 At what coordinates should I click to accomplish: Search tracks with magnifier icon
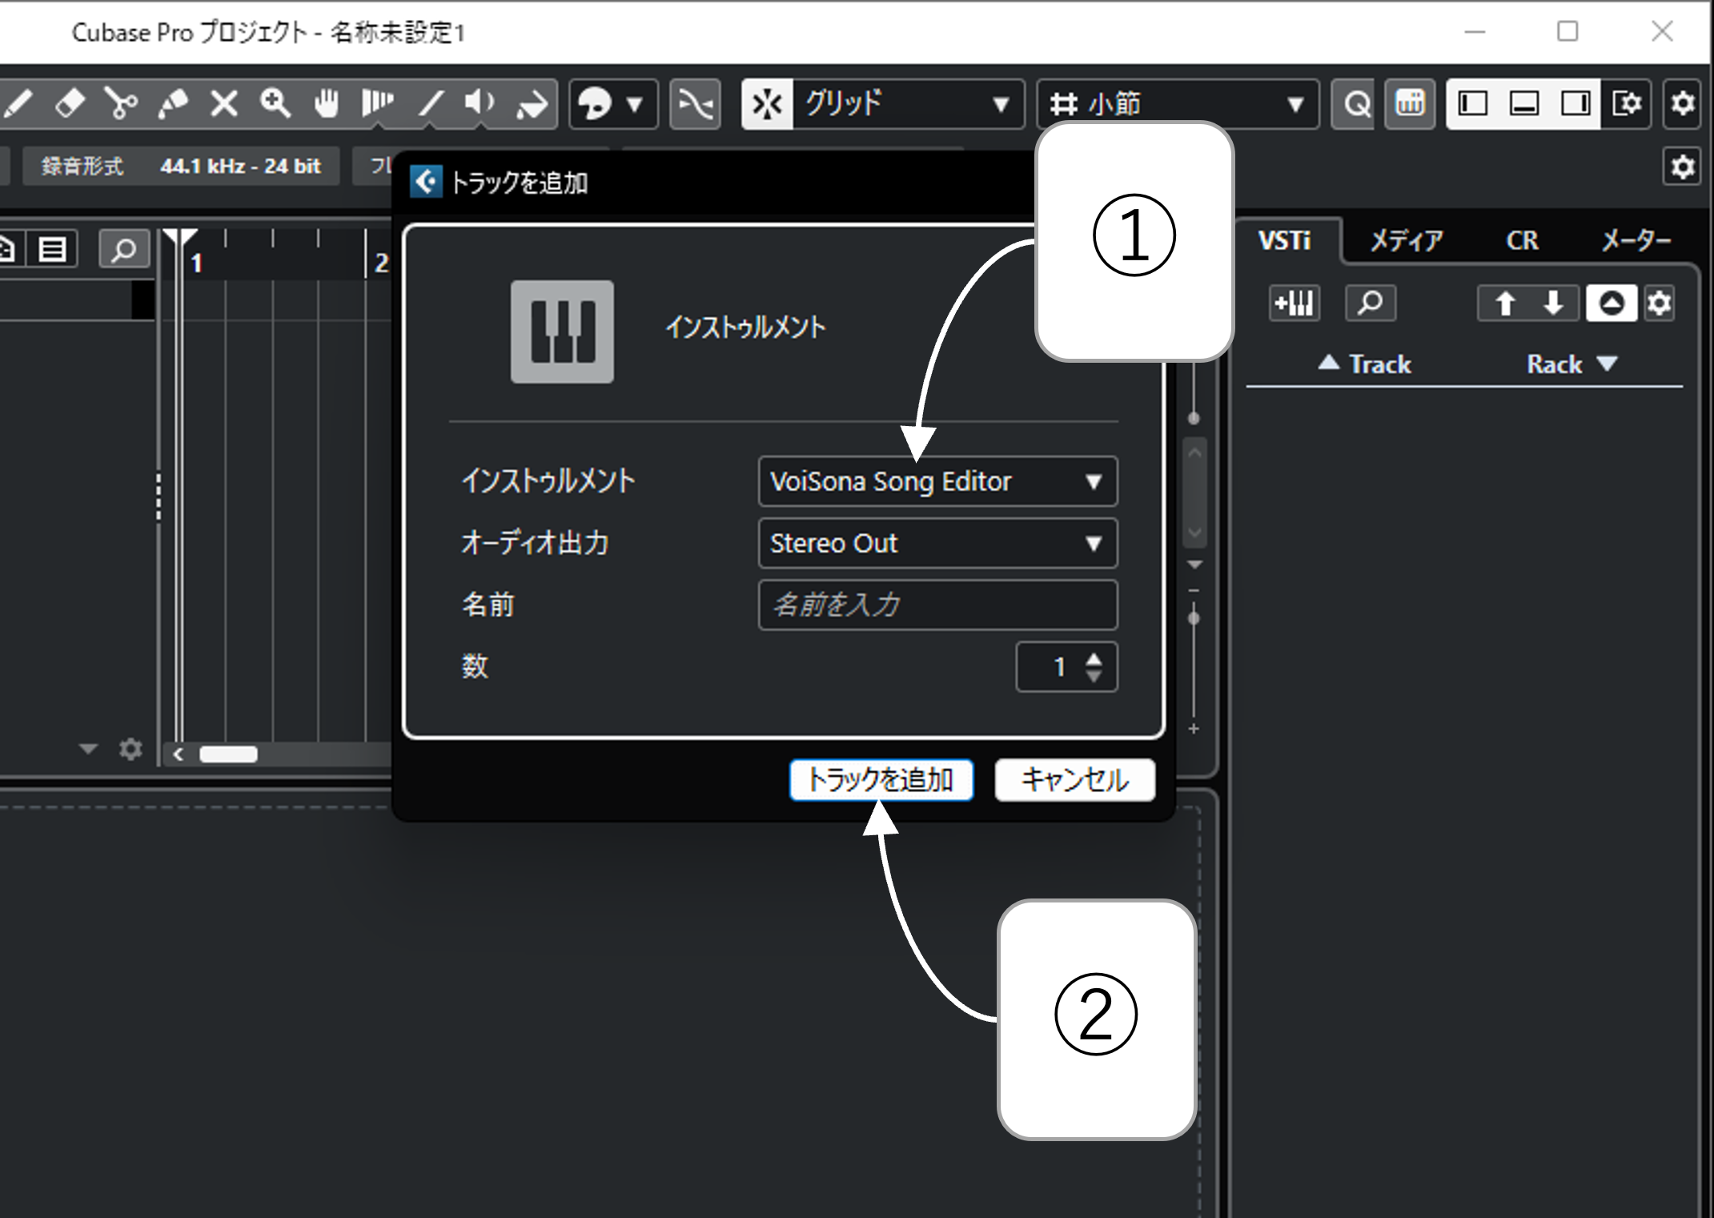point(124,250)
